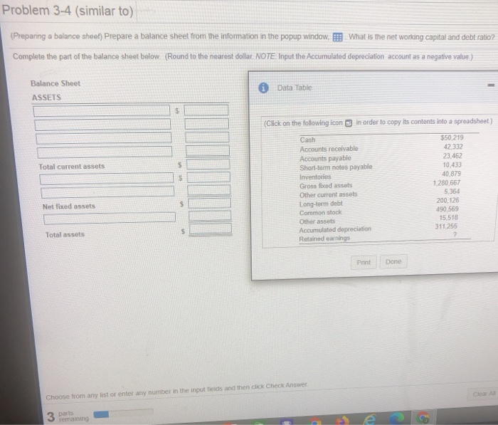Open the data table popup grid icon
The width and height of the screenshot is (498, 425).
point(337,37)
